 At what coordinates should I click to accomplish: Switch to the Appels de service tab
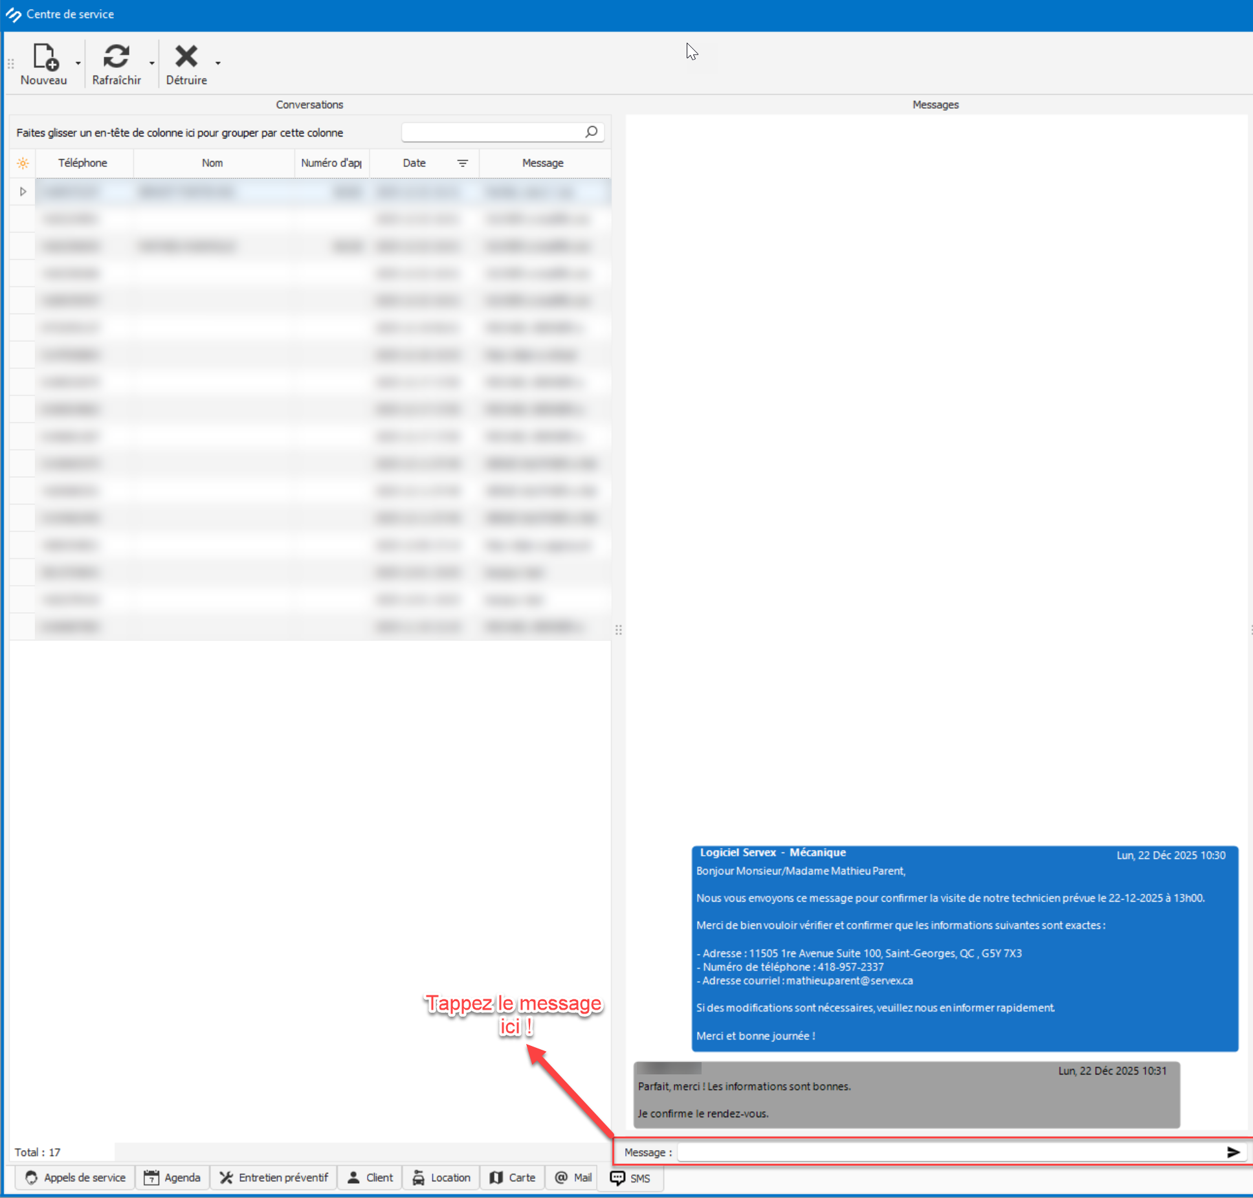pyautogui.click(x=76, y=1177)
